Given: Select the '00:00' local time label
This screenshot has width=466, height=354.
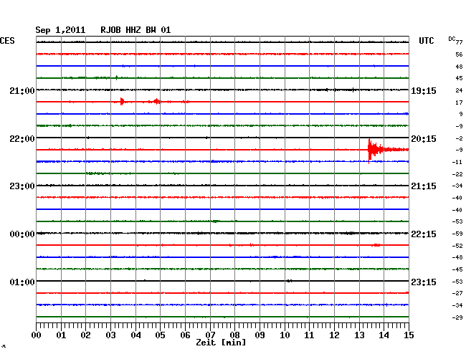Looking at the screenshot, I should [x=22, y=234].
